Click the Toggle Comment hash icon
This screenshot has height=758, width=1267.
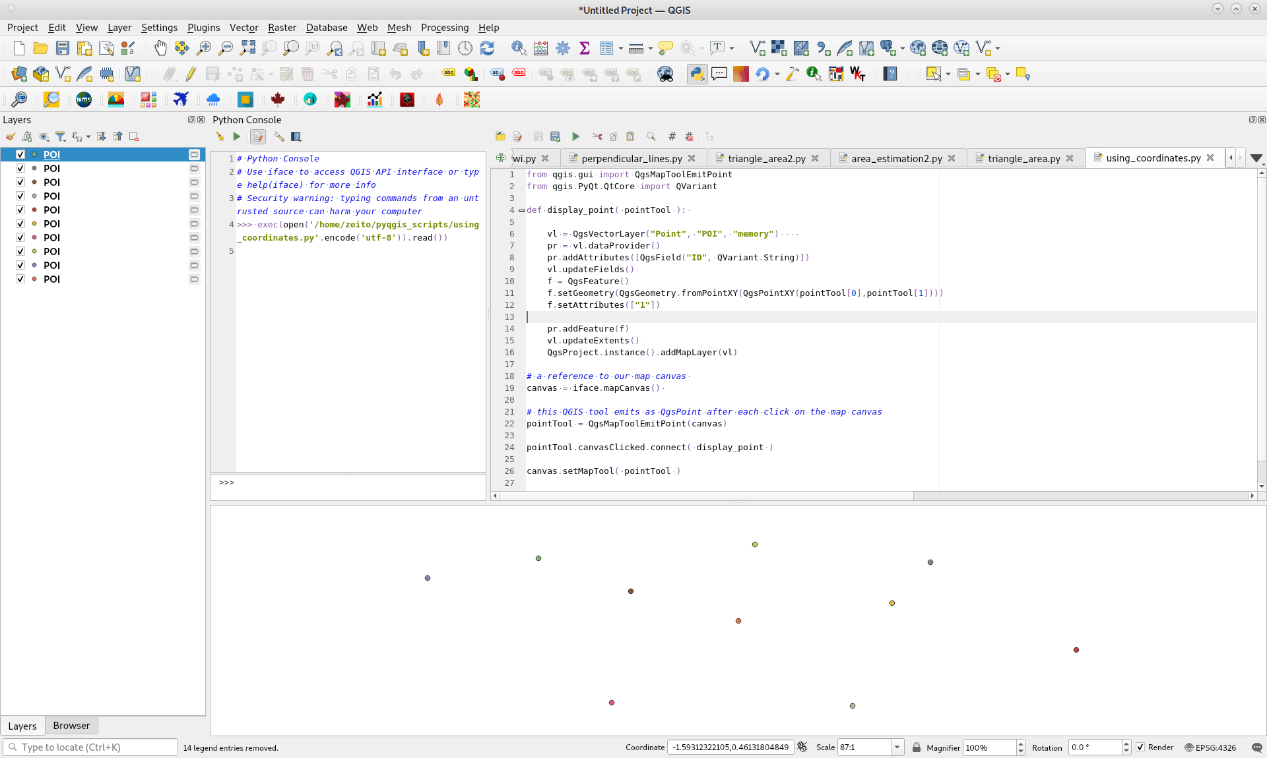tap(672, 136)
